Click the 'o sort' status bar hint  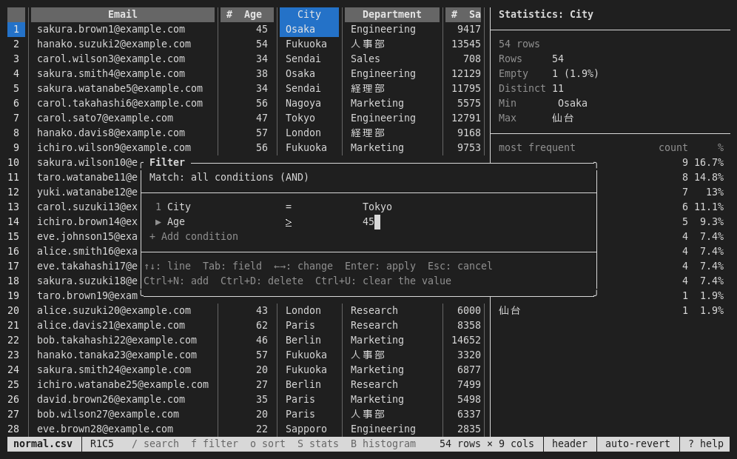267,443
